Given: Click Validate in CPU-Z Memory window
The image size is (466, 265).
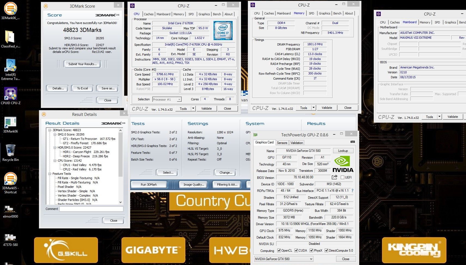Looking at the screenshot, I should pyautogui.click(x=327, y=108).
